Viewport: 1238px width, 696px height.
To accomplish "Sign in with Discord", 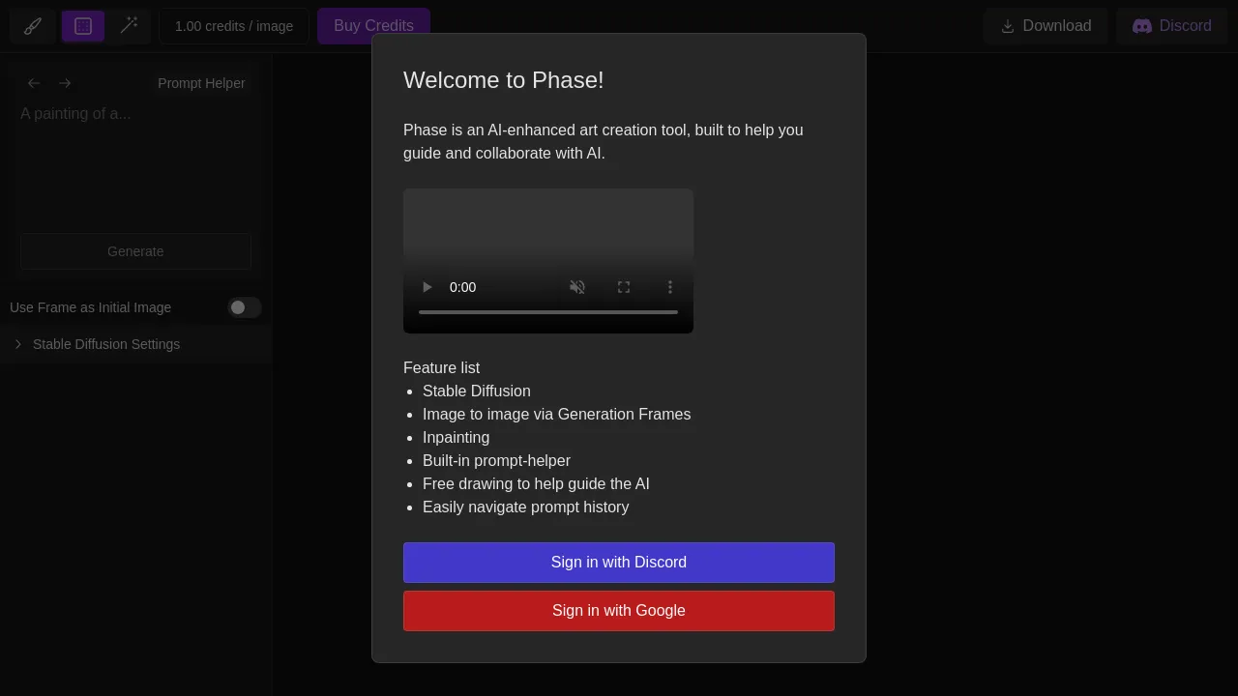I will (x=618, y=562).
